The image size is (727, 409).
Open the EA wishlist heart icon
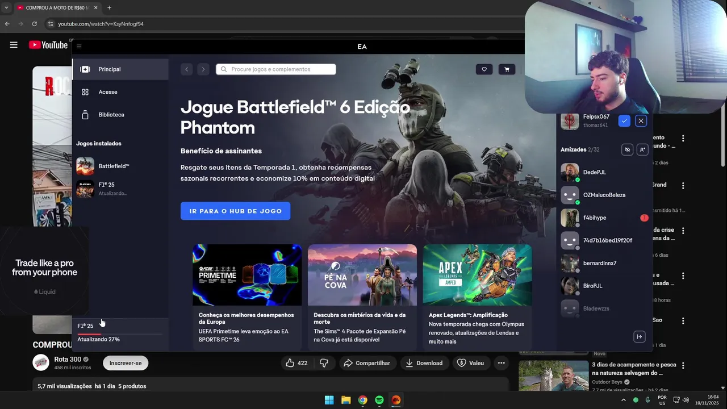(484, 69)
